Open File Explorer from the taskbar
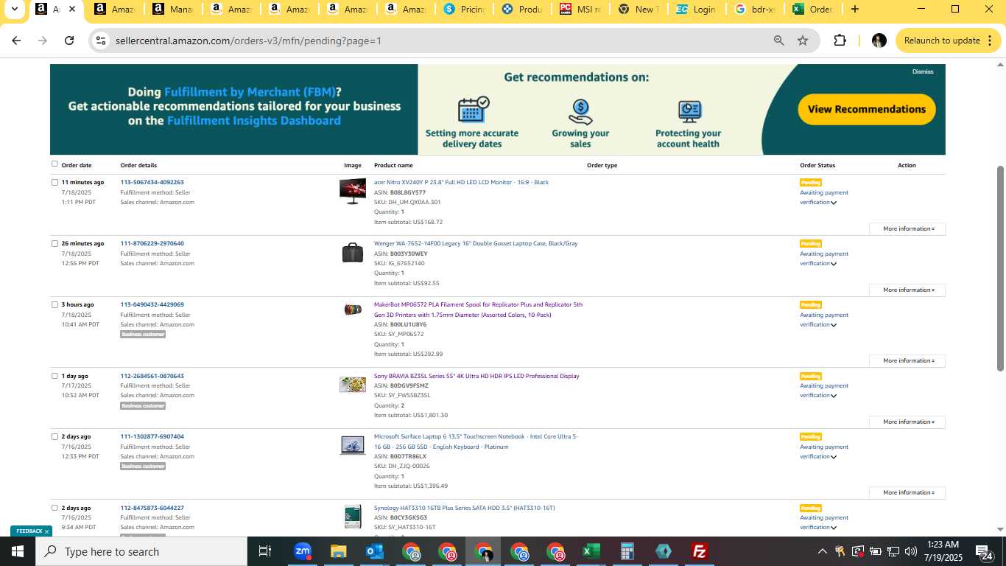The image size is (1006, 566). pyautogui.click(x=338, y=551)
